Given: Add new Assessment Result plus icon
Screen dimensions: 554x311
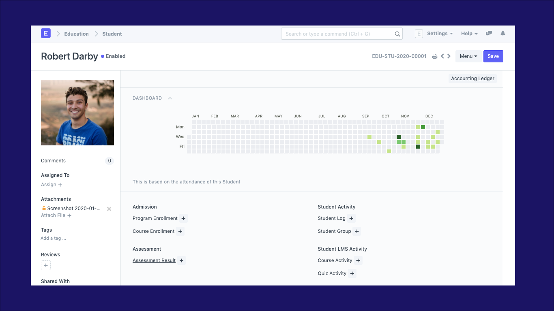Looking at the screenshot, I should pos(181,260).
